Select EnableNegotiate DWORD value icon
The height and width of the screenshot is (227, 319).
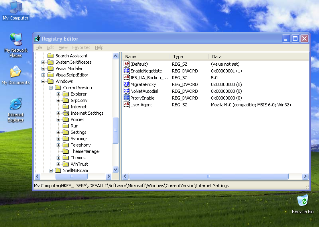[x=126, y=71]
